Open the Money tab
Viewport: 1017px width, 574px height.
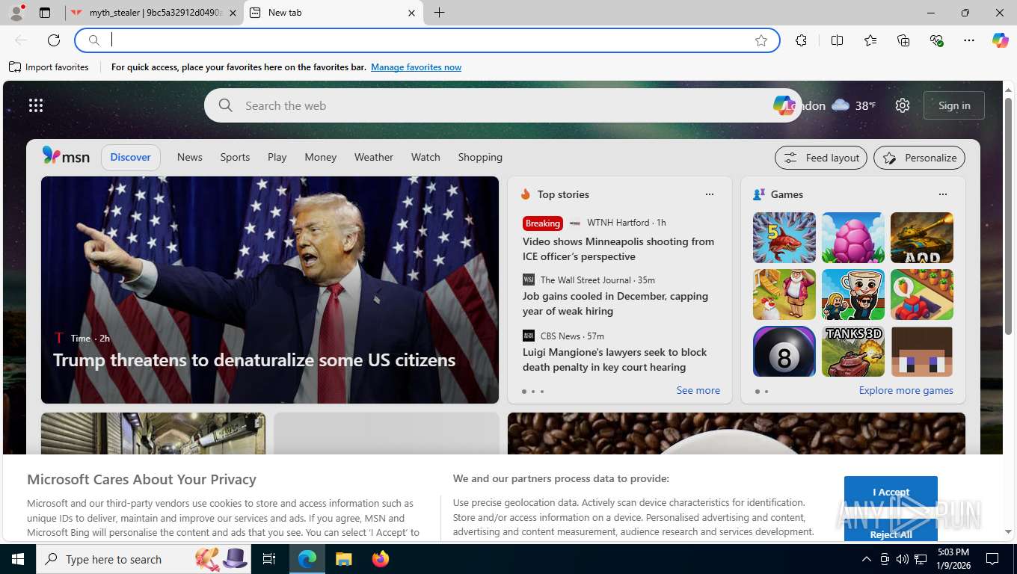click(x=321, y=157)
